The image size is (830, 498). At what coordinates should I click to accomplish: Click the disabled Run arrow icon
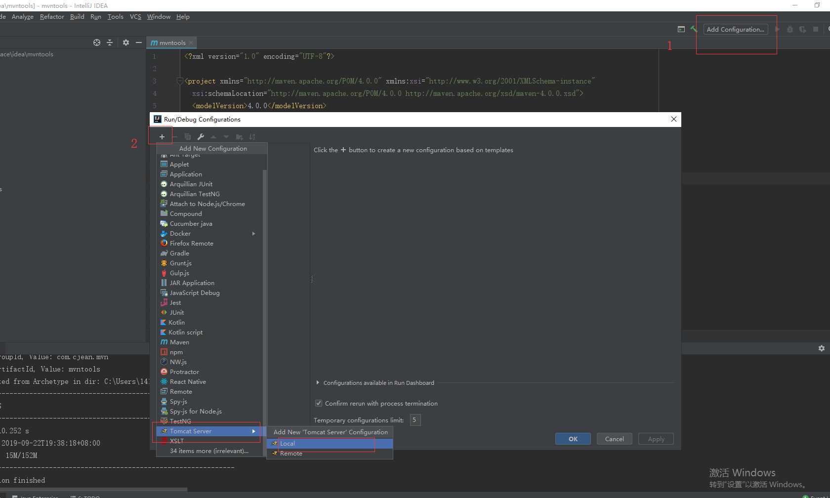[x=777, y=29]
